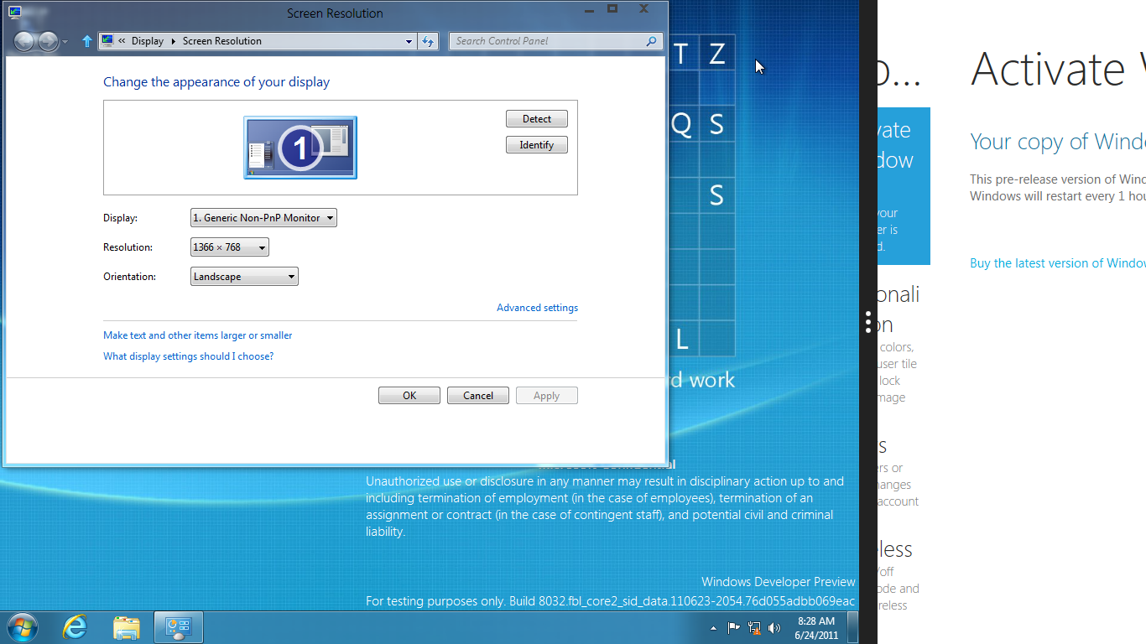The image size is (1146, 644).
Task: Refresh the Screen Resolution address bar
Action: tap(428, 41)
